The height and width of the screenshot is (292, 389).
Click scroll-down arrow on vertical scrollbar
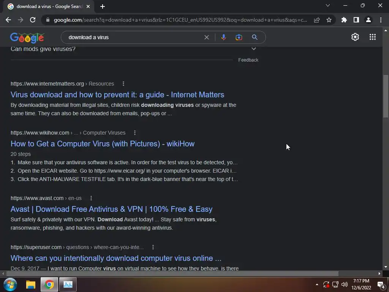point(386,267)
